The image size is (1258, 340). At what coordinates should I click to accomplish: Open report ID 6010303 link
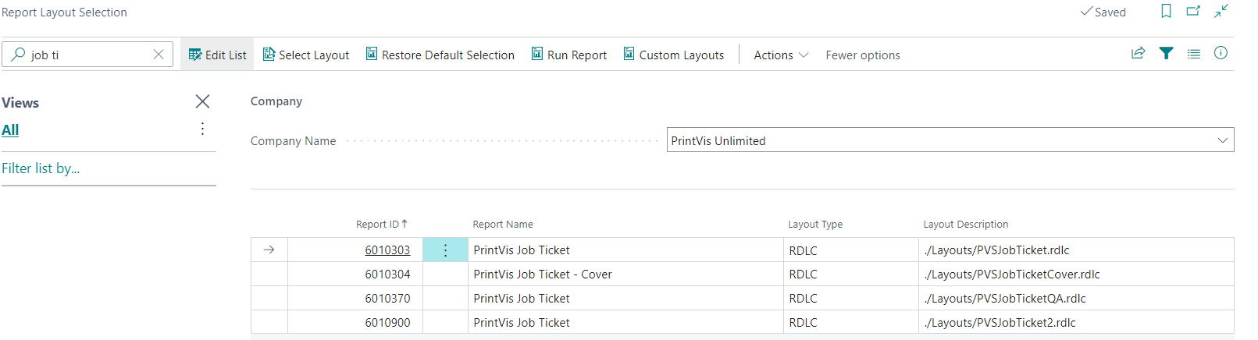click(387, 250)
